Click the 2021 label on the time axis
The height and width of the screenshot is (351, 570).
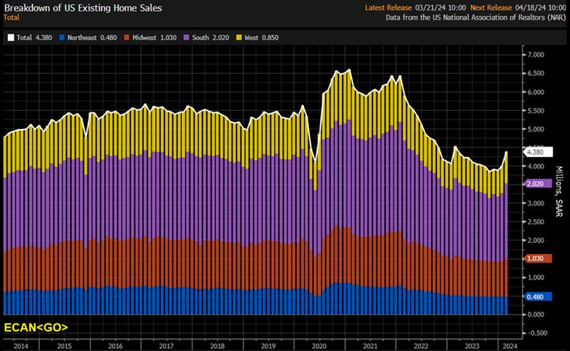pos(370,346)
